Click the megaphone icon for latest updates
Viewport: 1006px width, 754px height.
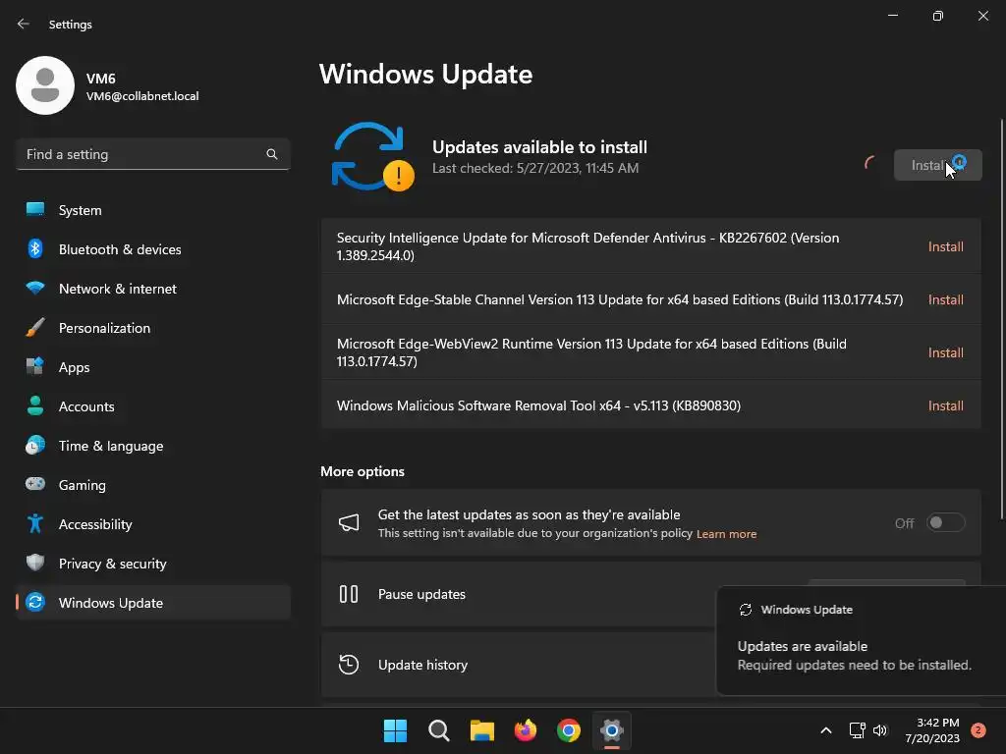(x=349, y=522)
